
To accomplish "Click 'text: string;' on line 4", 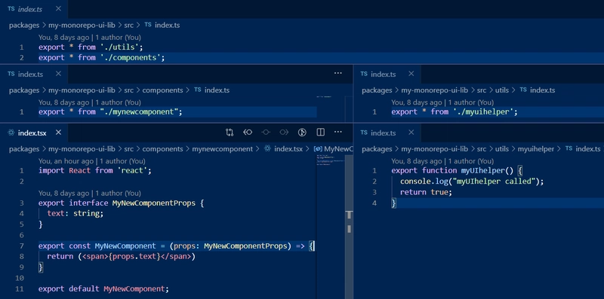I will click(x=75, y=213).
